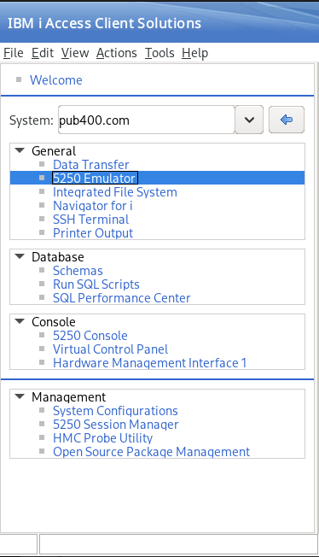The width and height of the screenshot is (319, 557).
Task: Open Run SQL Scripts
Action: 96,284
